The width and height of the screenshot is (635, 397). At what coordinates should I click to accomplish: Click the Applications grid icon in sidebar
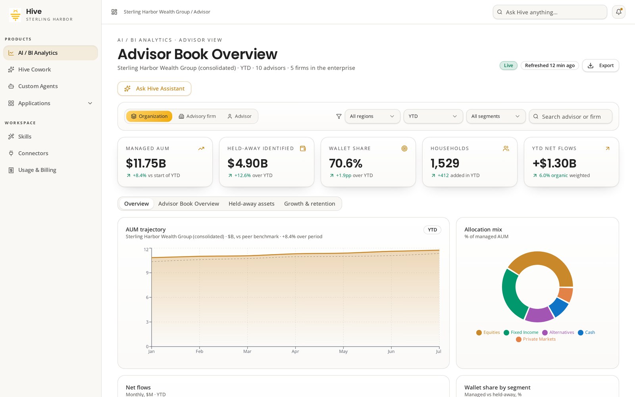pos(11,103)
